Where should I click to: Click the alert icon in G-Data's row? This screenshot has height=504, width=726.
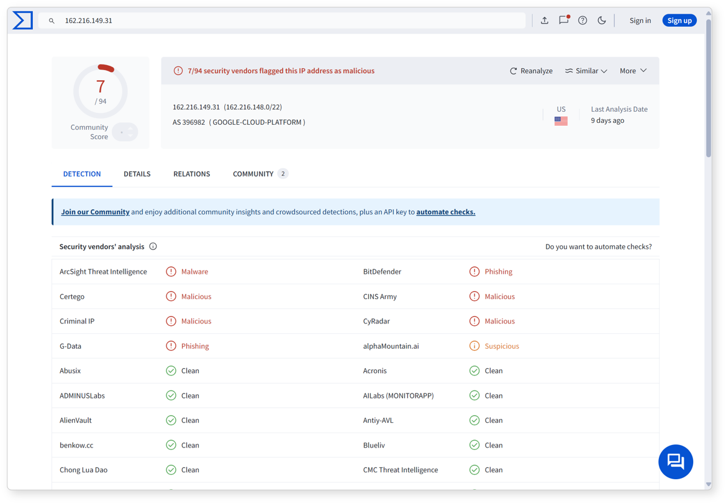click(171, 346)
